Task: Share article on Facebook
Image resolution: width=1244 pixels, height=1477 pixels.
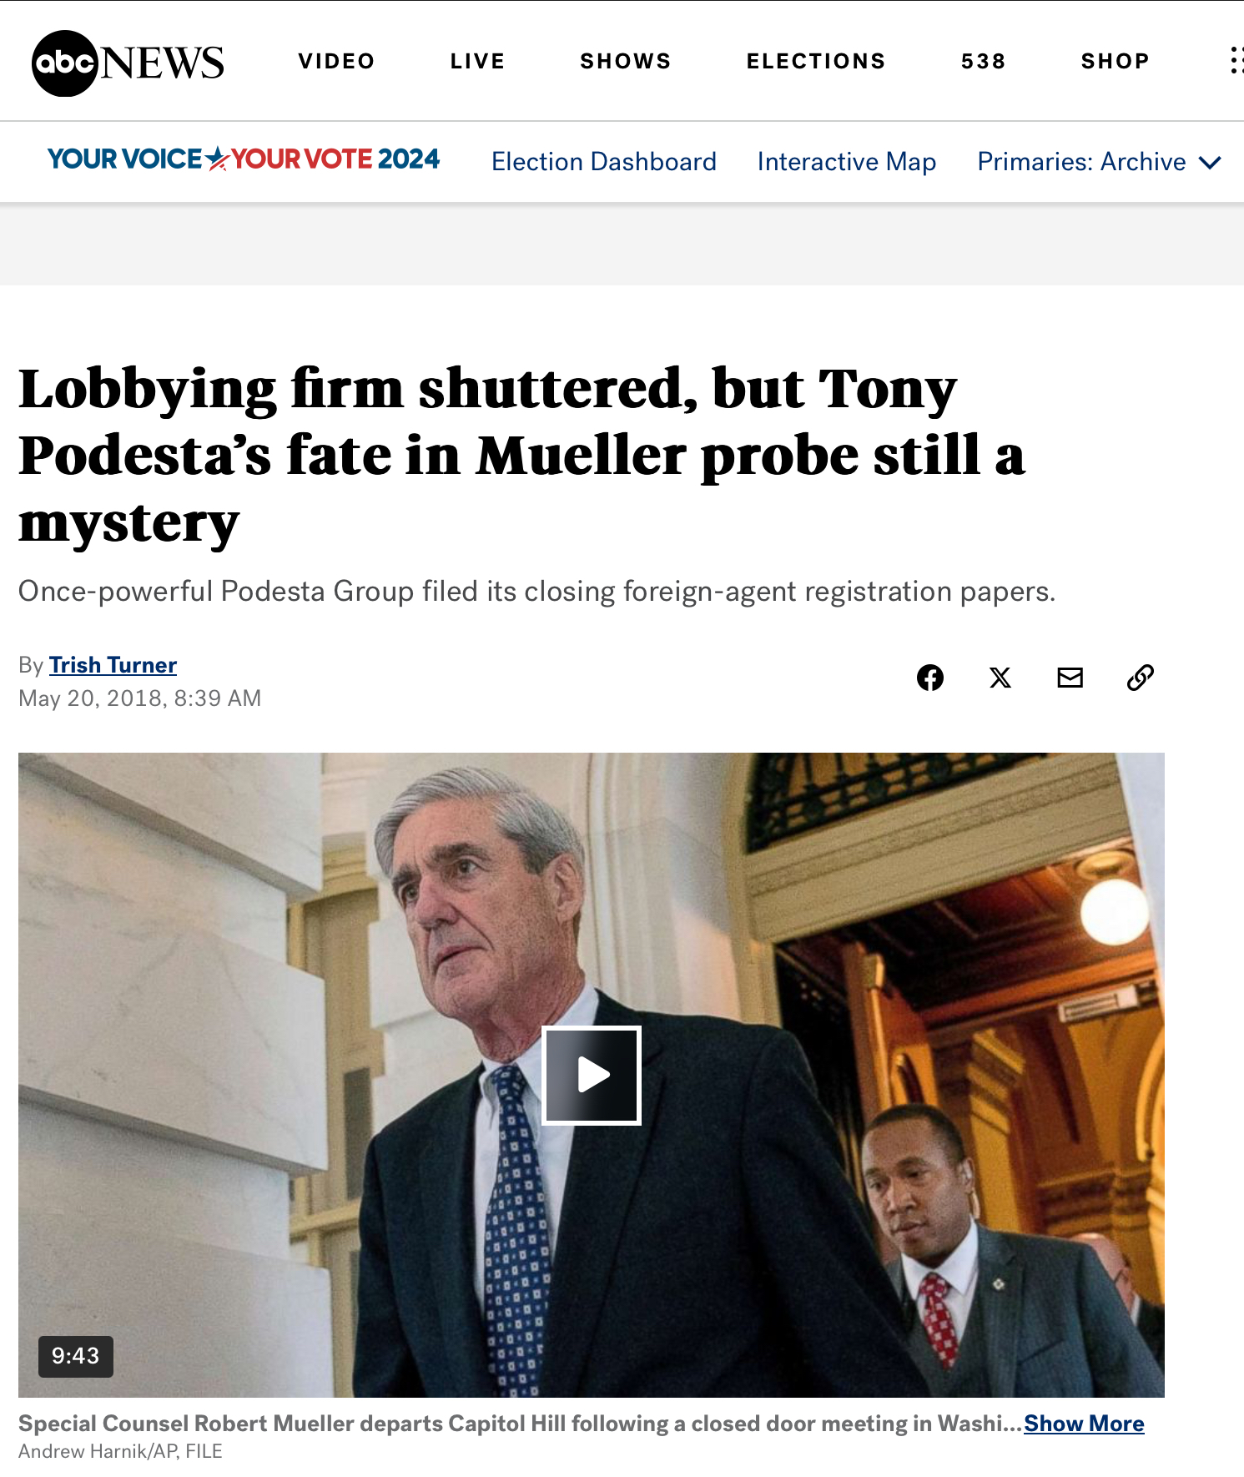Action: coord(930,678)
